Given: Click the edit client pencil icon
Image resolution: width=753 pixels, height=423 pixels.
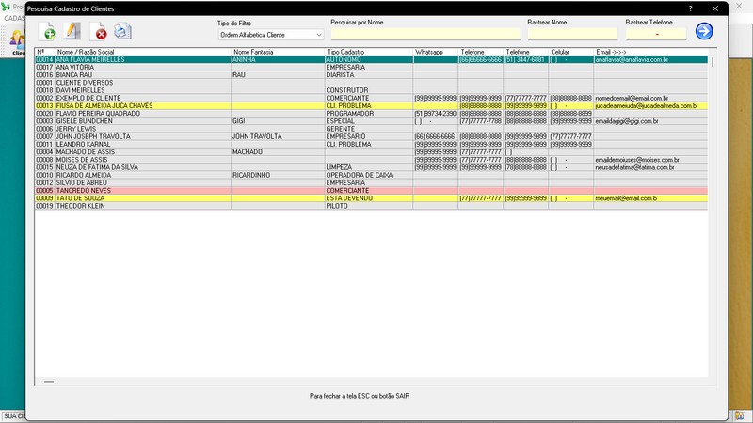Looking at the screenshot, I should tap(72, 31).
